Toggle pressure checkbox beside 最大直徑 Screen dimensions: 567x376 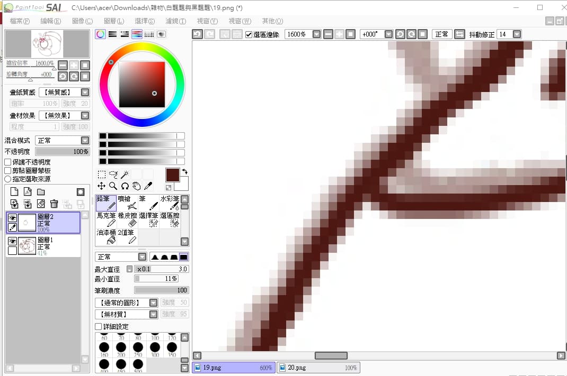pyautogui.click(x=129, y=269)
